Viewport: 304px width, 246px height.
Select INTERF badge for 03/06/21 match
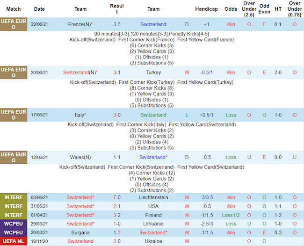tap(14, 197)
